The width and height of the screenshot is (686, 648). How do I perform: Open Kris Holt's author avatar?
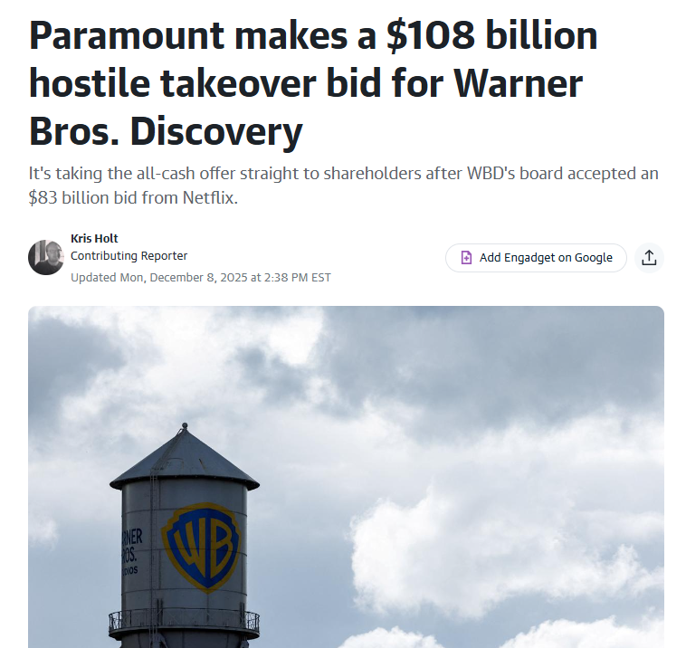(46, 257)
